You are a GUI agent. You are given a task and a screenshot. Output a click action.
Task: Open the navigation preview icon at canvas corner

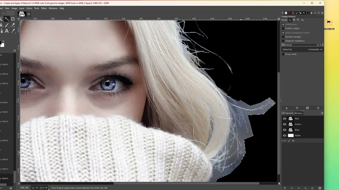pos(279,183)
